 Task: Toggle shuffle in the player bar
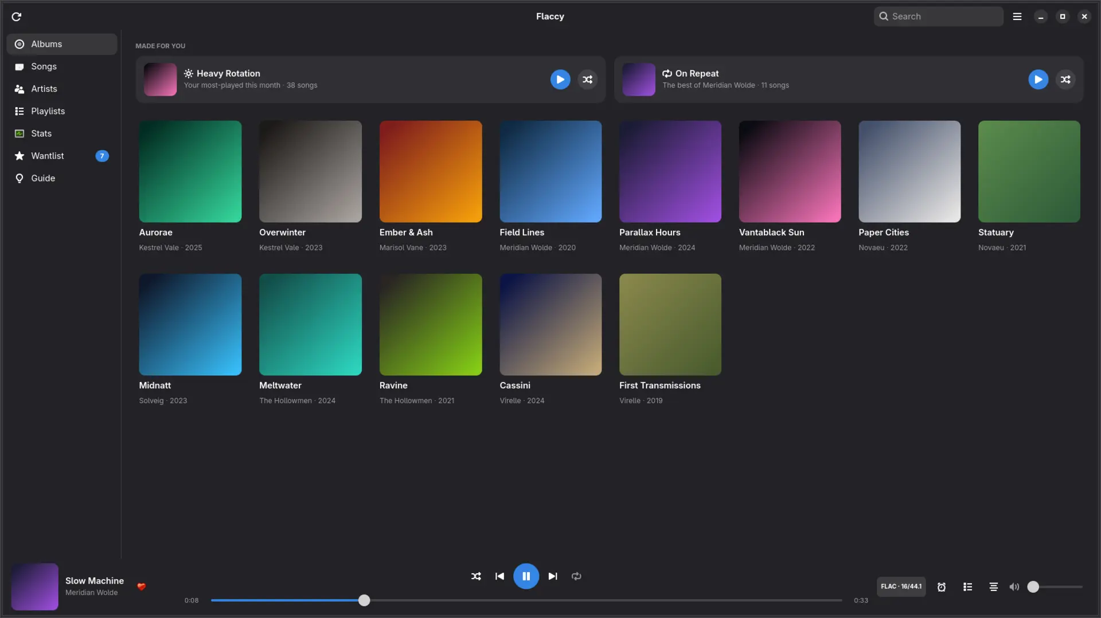[x=476, y=576]
